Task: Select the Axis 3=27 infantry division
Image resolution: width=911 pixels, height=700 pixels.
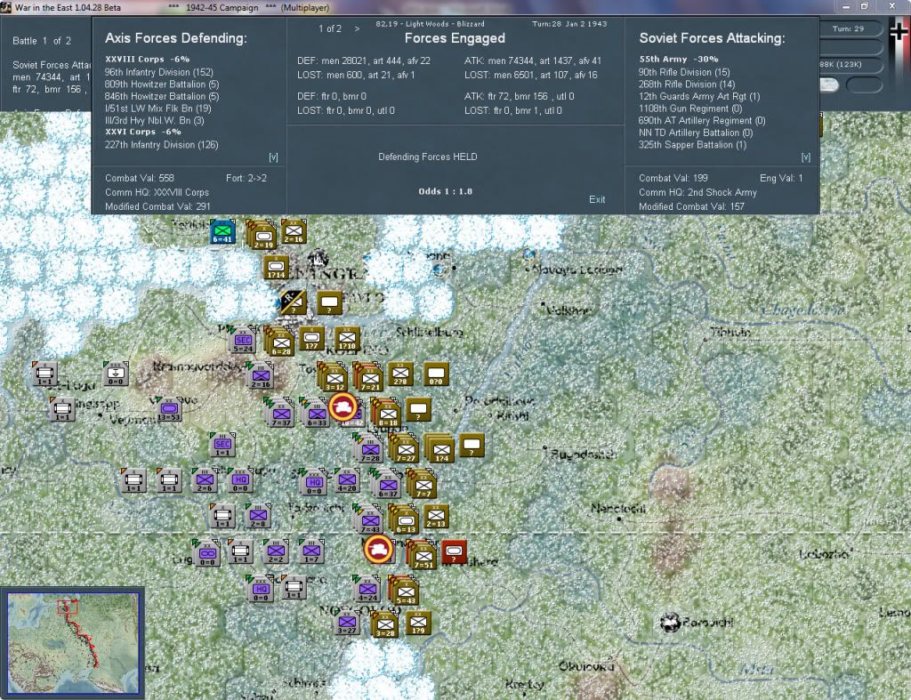Action: [x=347, y=623]
